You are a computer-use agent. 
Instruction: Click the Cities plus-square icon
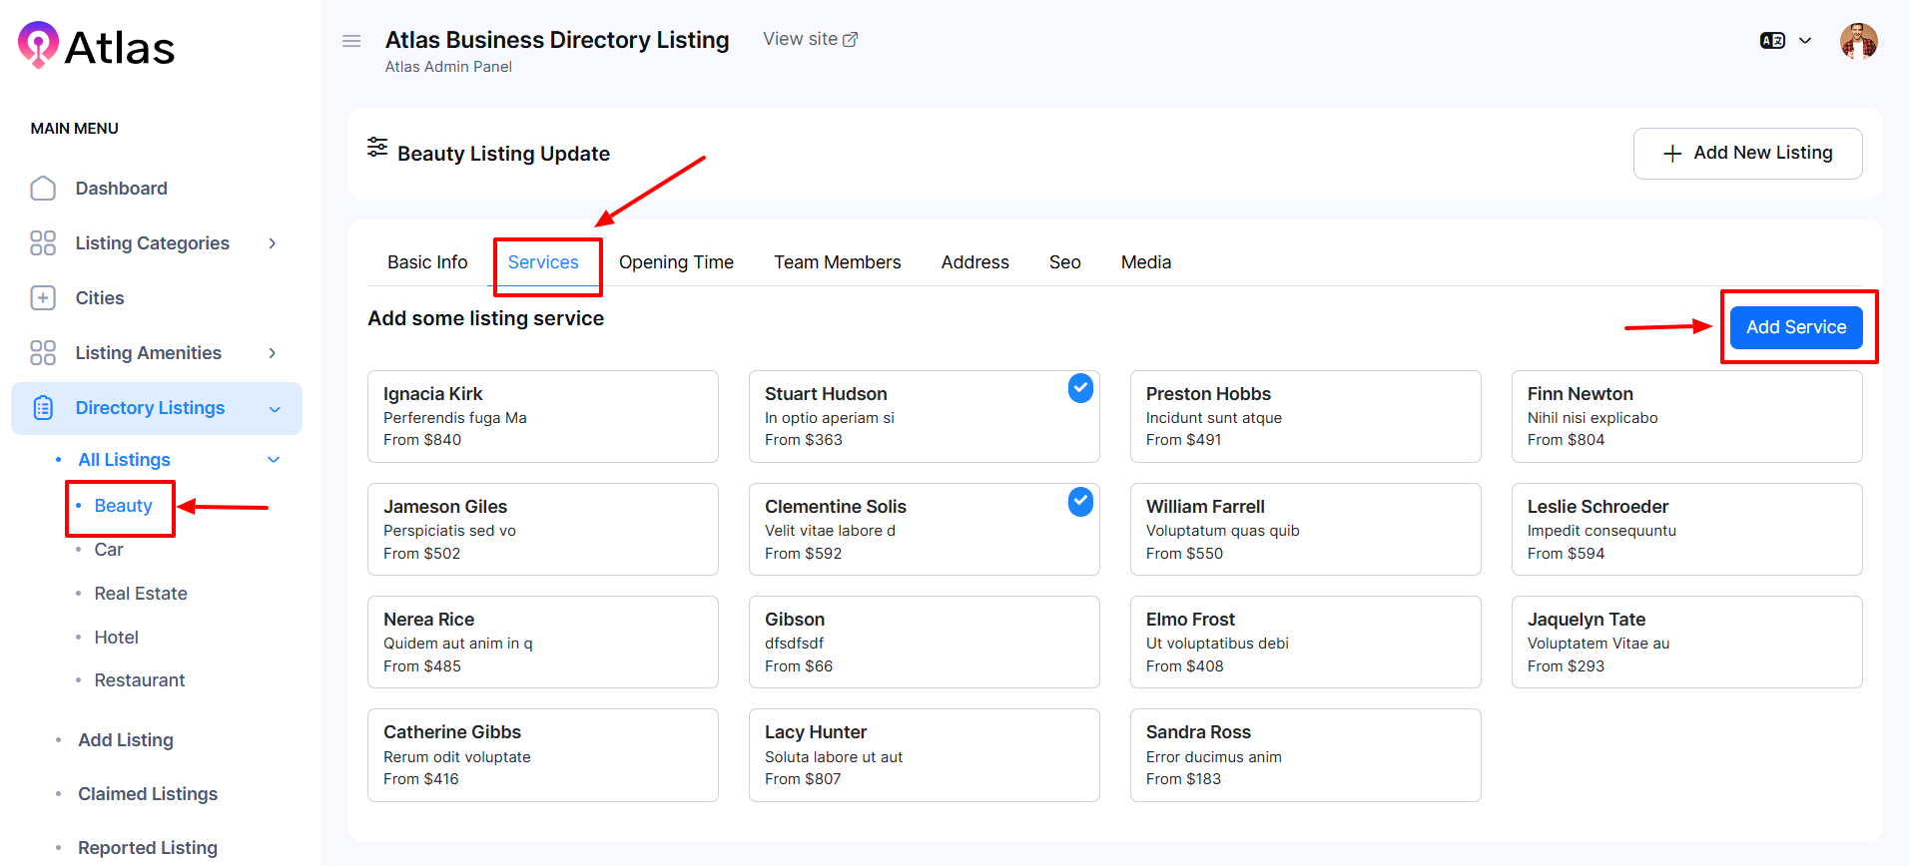pos(43,298)
